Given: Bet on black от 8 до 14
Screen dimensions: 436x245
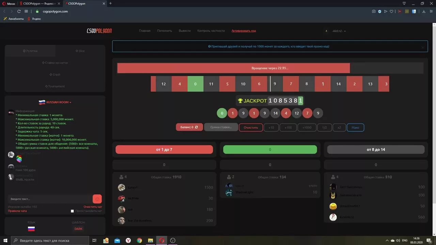Looking at the screenshot, I should [376, 149].
